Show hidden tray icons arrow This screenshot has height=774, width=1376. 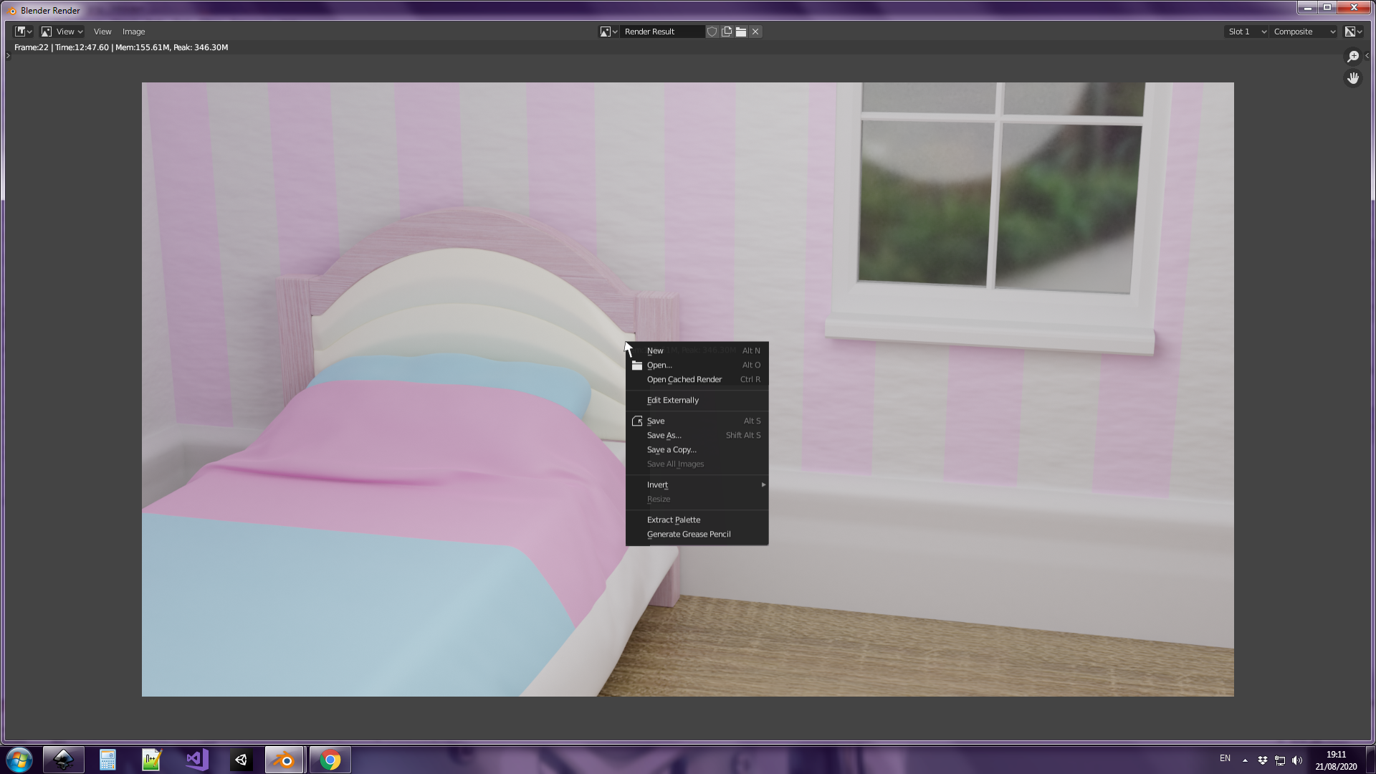[x=1245, y=760]
